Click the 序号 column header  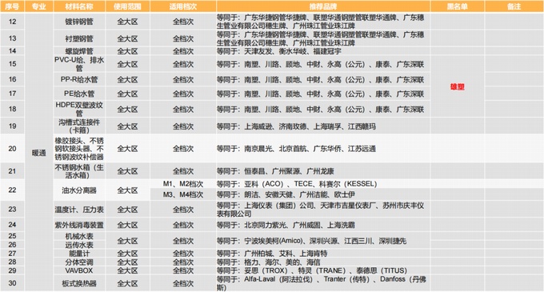click(x=12, y=6)
